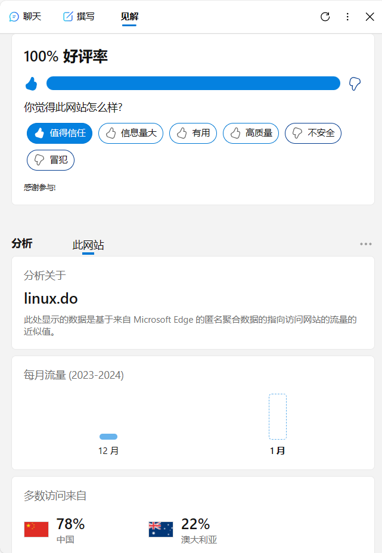Click the 1 月 month label
382x553 pixels.
pos(278,451)
